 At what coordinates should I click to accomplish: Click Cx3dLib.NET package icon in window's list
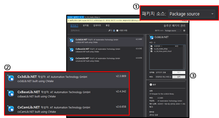[72, 40]
